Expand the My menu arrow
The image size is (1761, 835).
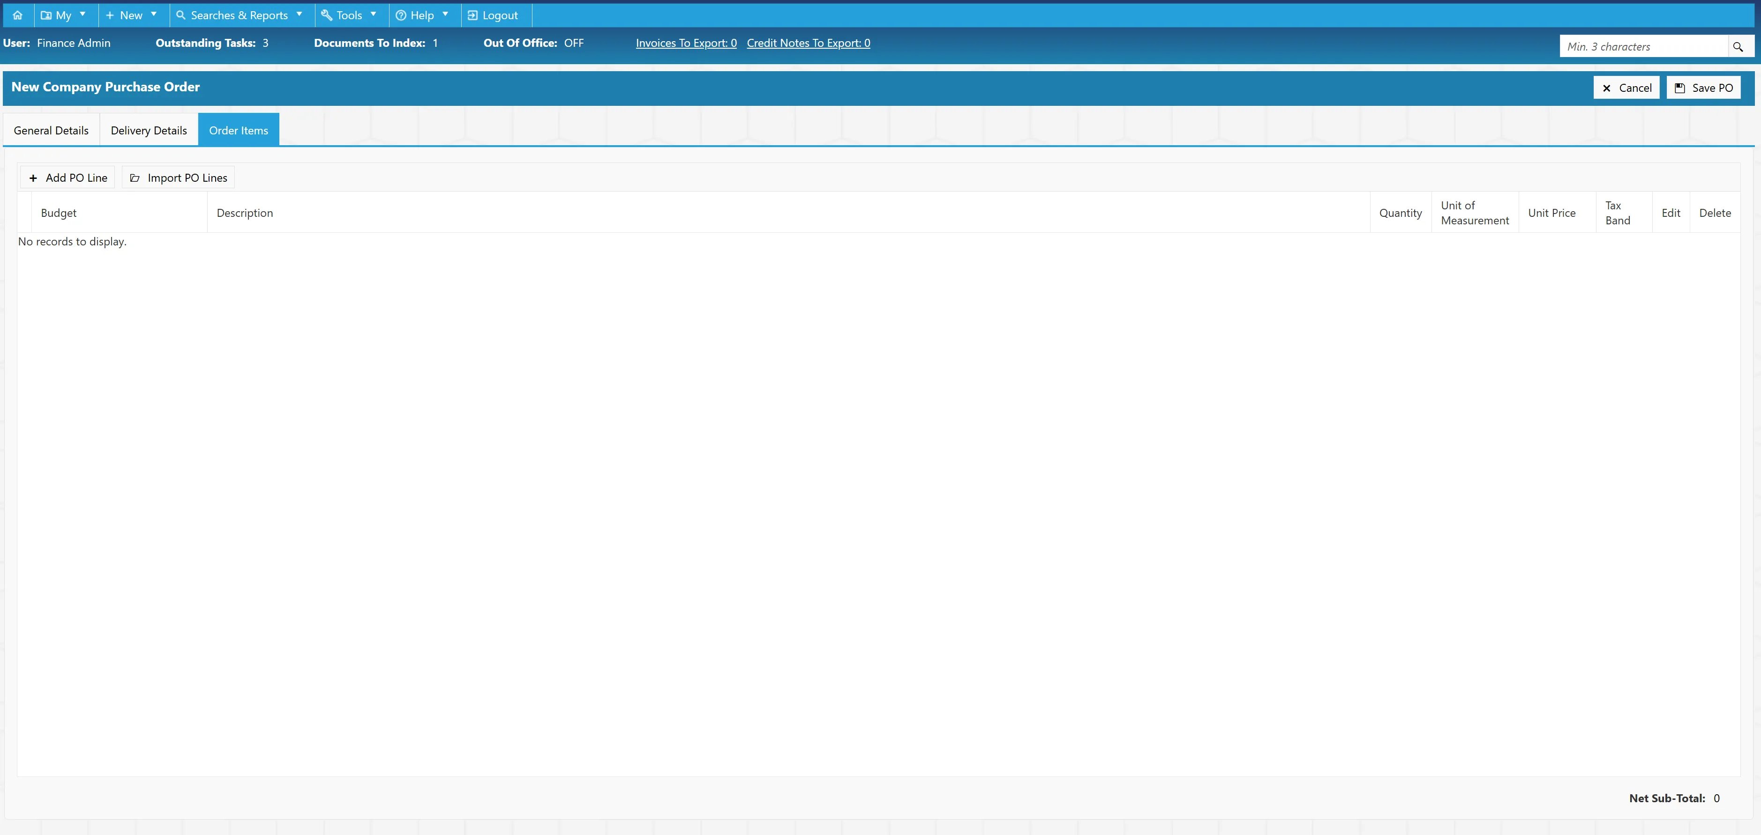[82, 15]
